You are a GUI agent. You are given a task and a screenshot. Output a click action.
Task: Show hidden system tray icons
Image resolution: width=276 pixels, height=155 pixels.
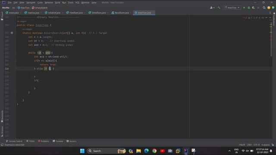click(229, 151)
